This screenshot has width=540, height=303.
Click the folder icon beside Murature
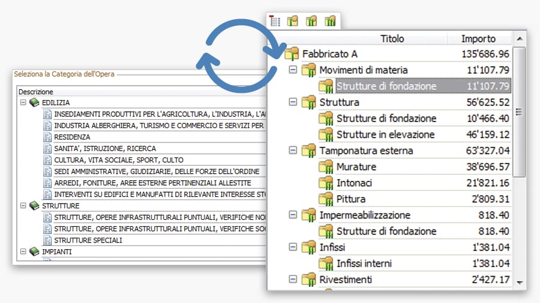click(x=326, y=167)
